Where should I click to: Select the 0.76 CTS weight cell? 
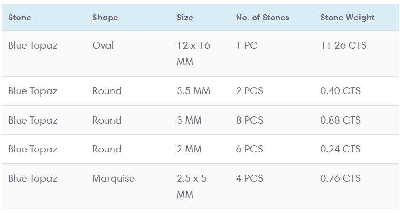click(340, 178)
